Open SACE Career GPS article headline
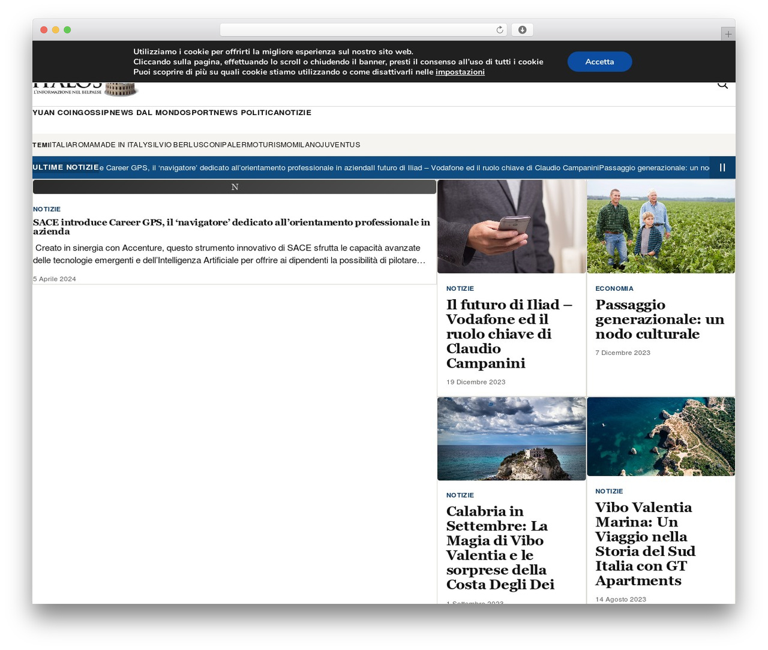768x650 pixels. (232, 227)
